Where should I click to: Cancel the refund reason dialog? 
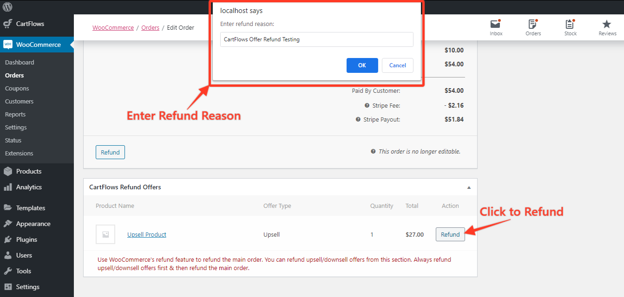pyautogui.click(x=397, y=65)
